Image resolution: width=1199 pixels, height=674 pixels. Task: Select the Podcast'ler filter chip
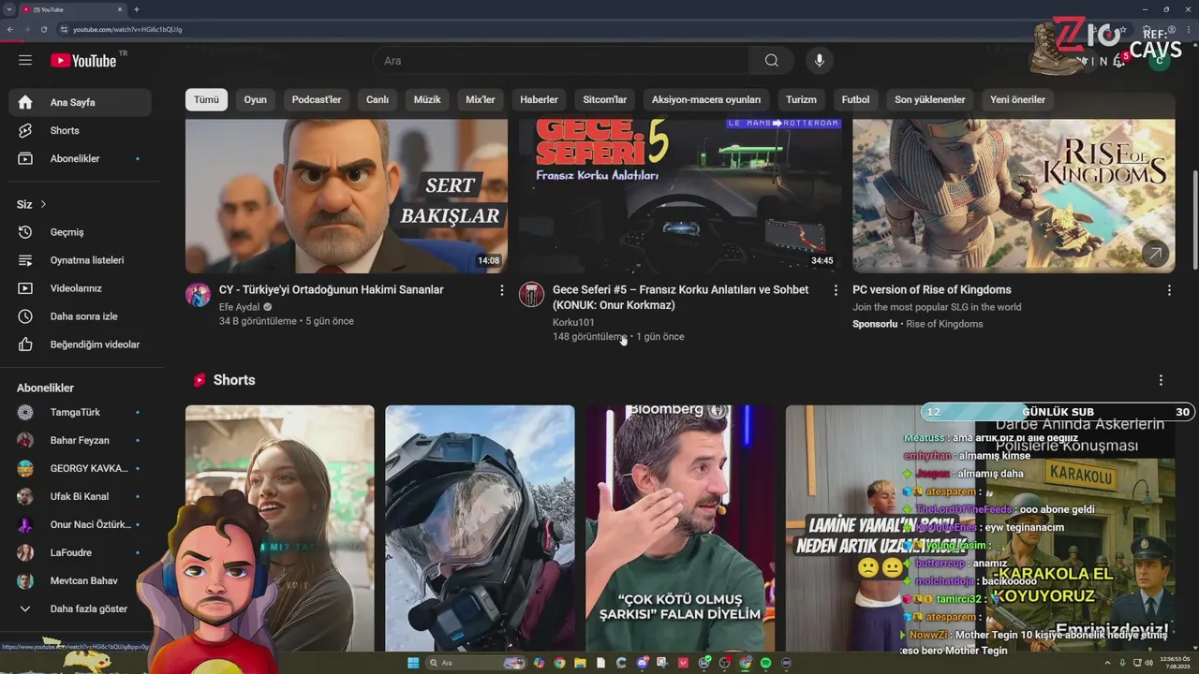pyautogui.click(x=317, y=99)
